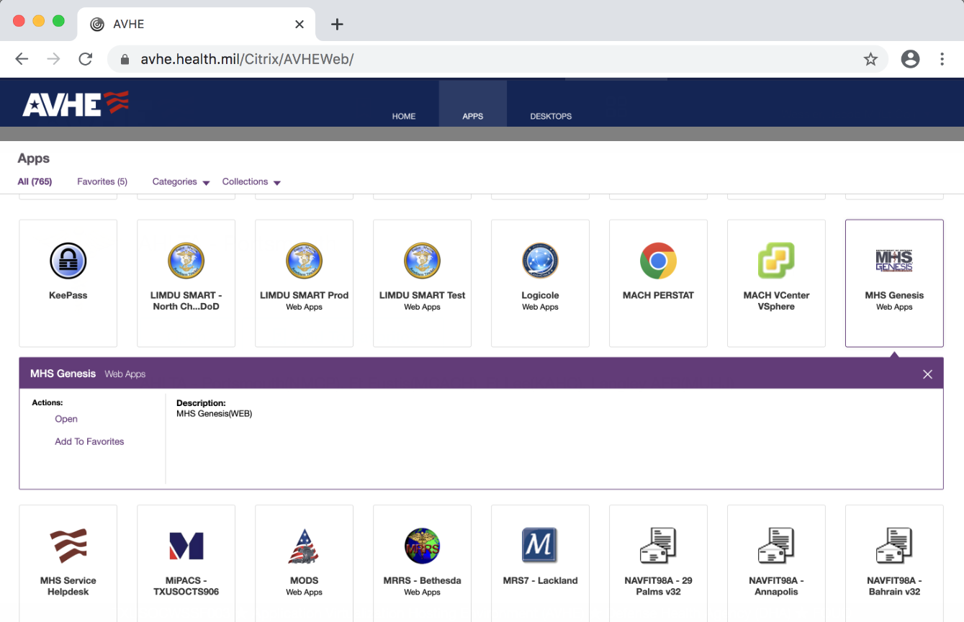Open Chrome three-dot menu
The width and height of the screenshot is (964, 622).
point(942,59)
